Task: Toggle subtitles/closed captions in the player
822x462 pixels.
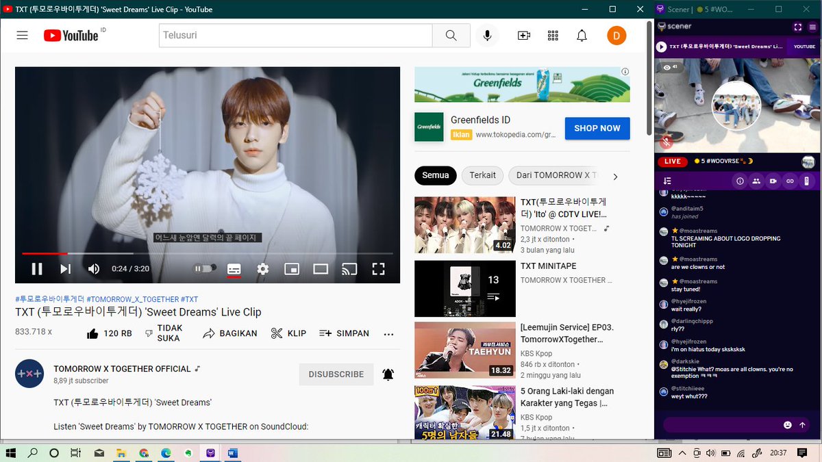Action: (234, 269)
